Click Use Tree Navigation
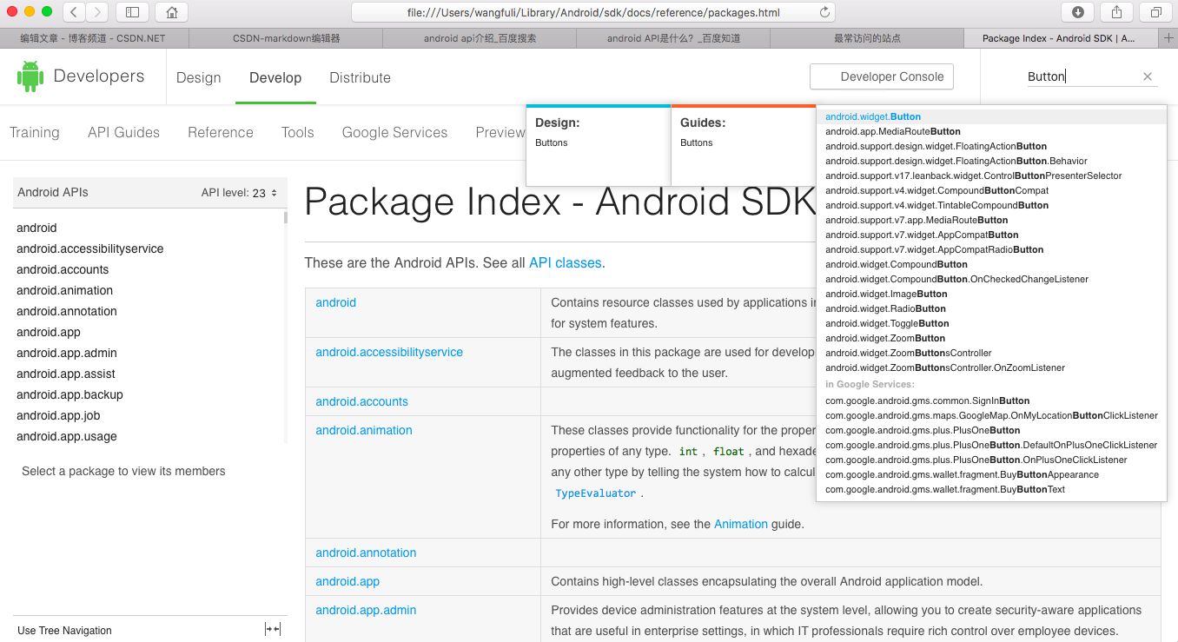1178x642 pixels. tap(64, 631)
